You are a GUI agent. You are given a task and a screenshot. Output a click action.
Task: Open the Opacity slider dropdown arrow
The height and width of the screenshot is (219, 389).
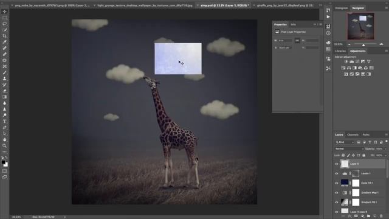(x=385, y=148)
